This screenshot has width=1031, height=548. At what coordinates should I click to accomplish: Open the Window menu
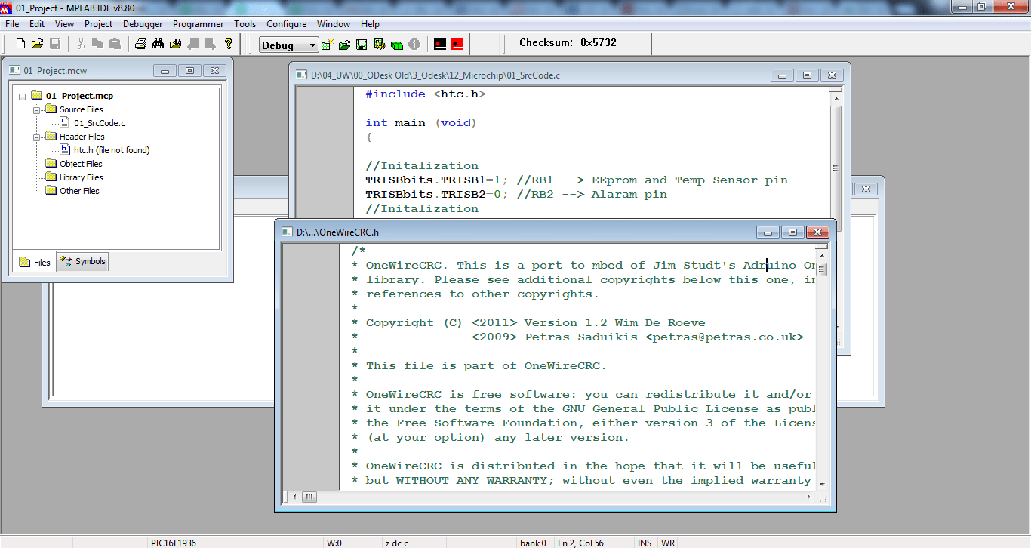click(334, 24)
